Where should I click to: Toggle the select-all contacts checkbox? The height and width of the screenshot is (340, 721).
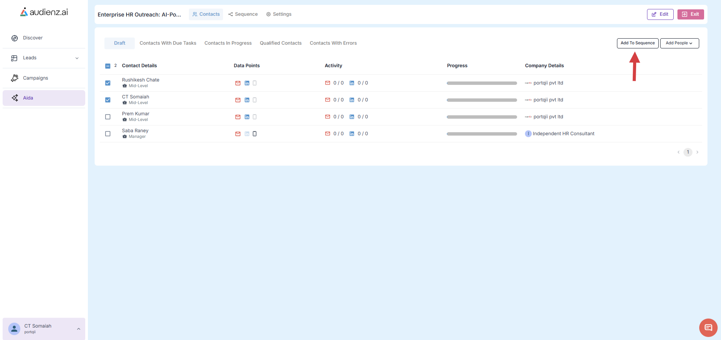tap(108, 66)
